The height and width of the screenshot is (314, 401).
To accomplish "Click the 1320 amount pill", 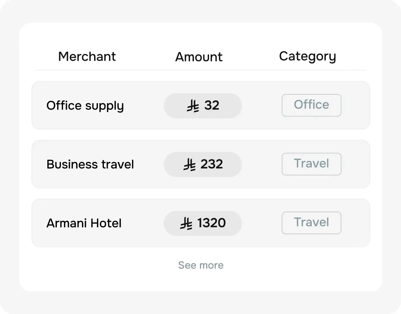I will [x=203, y=223].
